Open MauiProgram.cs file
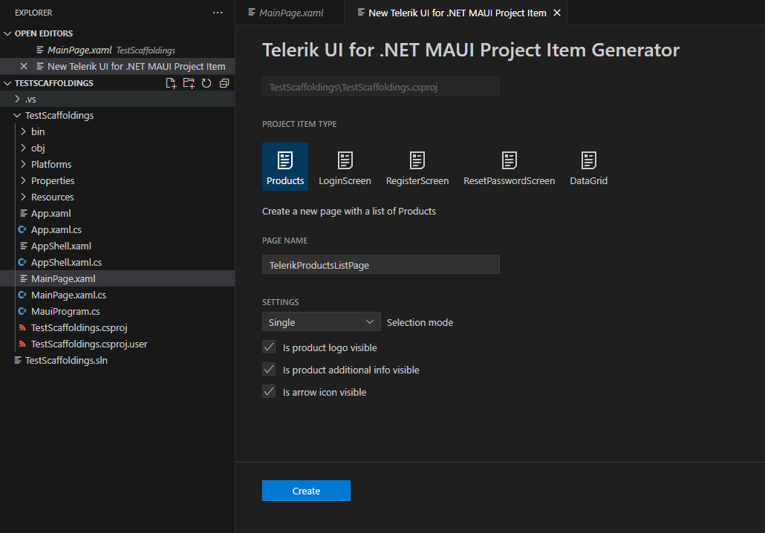 pos(117,312)
